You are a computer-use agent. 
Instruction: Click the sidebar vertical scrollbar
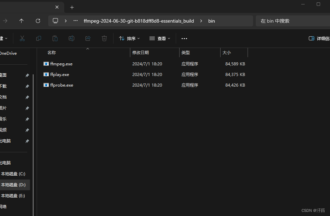33,145
